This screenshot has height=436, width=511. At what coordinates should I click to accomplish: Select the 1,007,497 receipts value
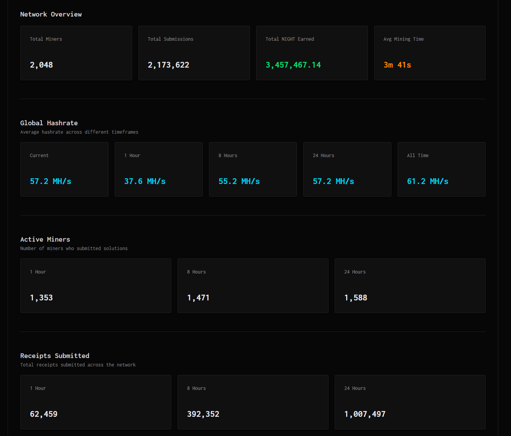tap(365, 414)
